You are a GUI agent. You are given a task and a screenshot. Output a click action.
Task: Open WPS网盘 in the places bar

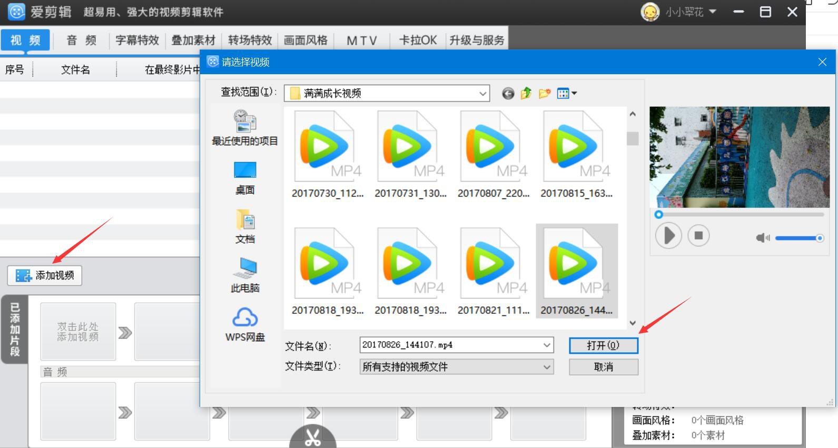pos(245,325)
